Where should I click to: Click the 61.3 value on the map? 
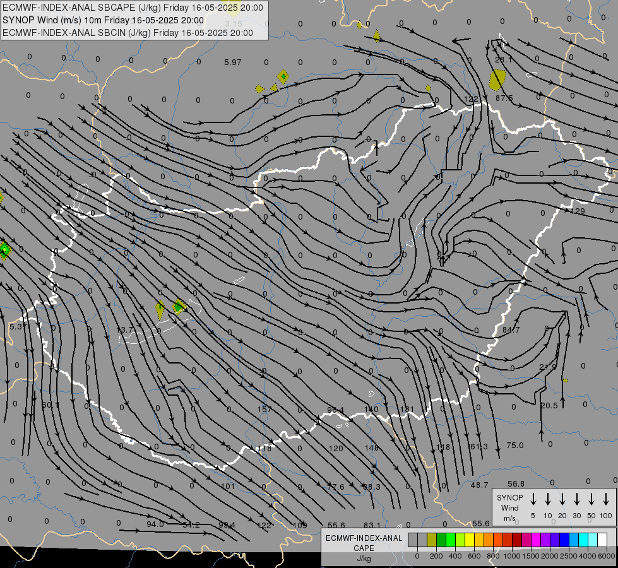click(x=479, y=446)
